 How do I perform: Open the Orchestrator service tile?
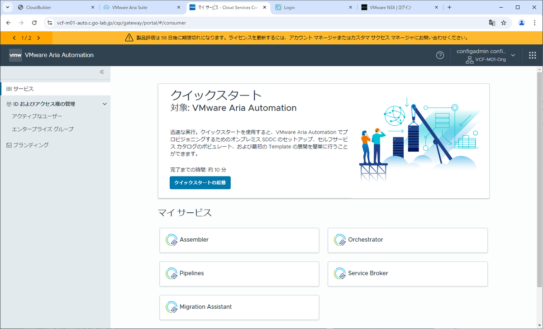pyautogui.click(x=408, y=240)
